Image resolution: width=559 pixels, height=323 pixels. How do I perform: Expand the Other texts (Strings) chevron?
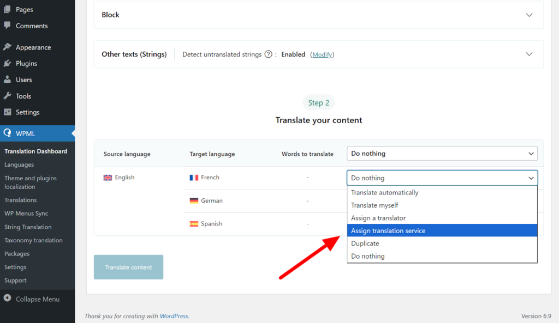pos(529,54)
